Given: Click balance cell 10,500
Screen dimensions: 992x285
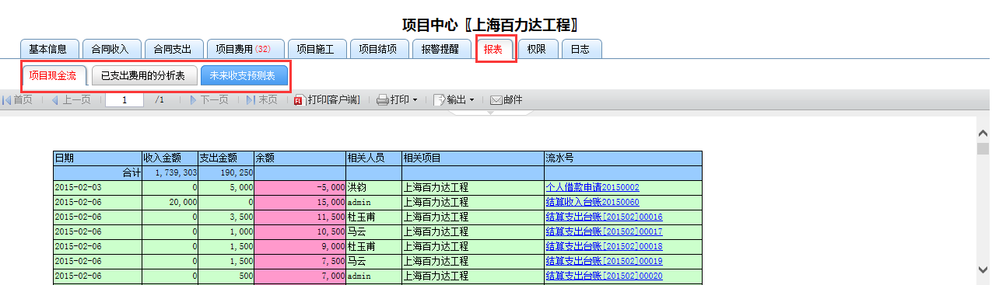Looking at the screenshot, I should pos(300,231).
